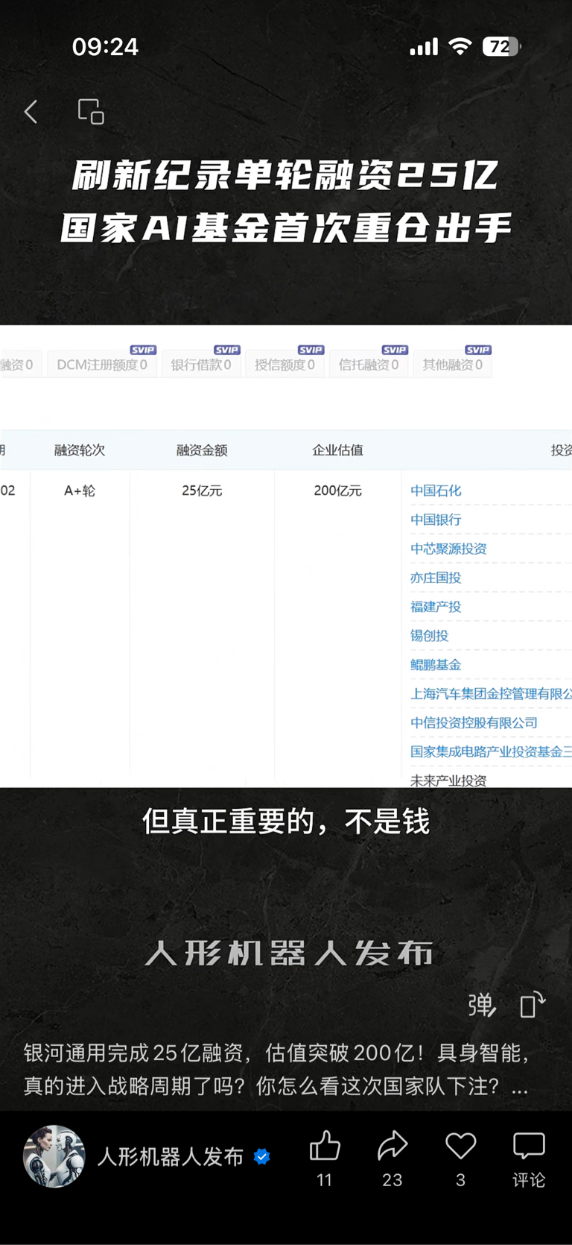This screenshot has height=1245, width=572.
Task: Click the A+轮 table cell
Action: coord(80,491)
